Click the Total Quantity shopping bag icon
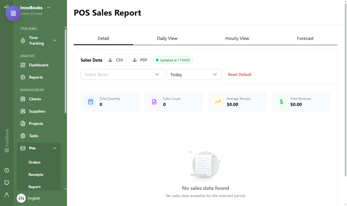This screenshot has height=206, width=347. coord(91,102)
